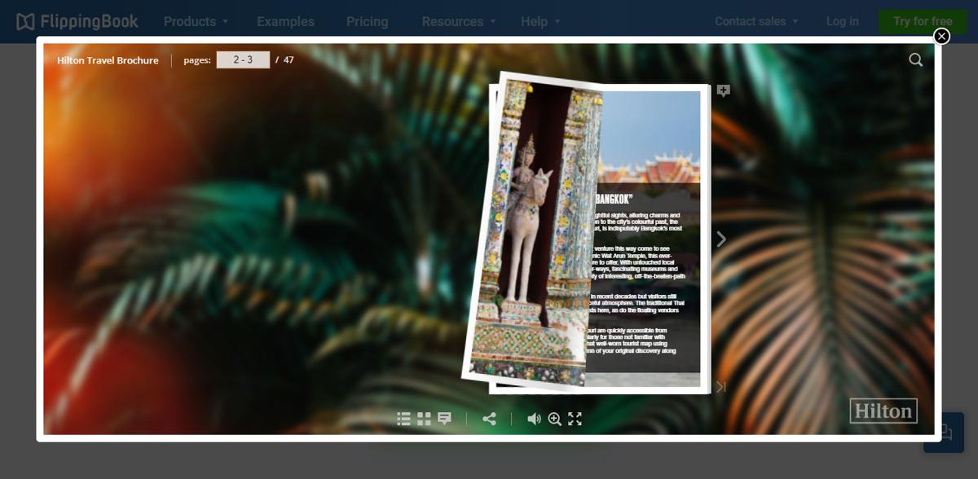
Task: Open the notes panel
Action: pos(444,419)
